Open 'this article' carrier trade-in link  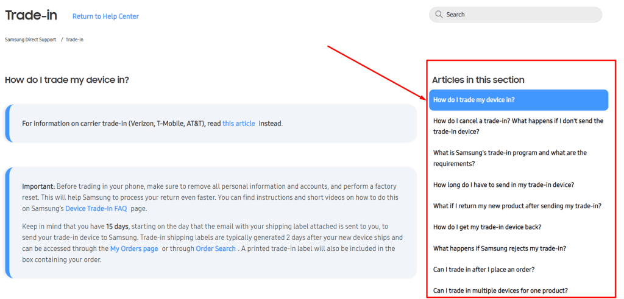[x=239, y=123]
